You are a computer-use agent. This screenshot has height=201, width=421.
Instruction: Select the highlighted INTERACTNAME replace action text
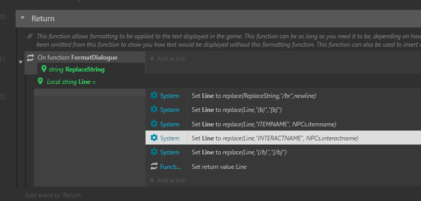tap(275, 138)
